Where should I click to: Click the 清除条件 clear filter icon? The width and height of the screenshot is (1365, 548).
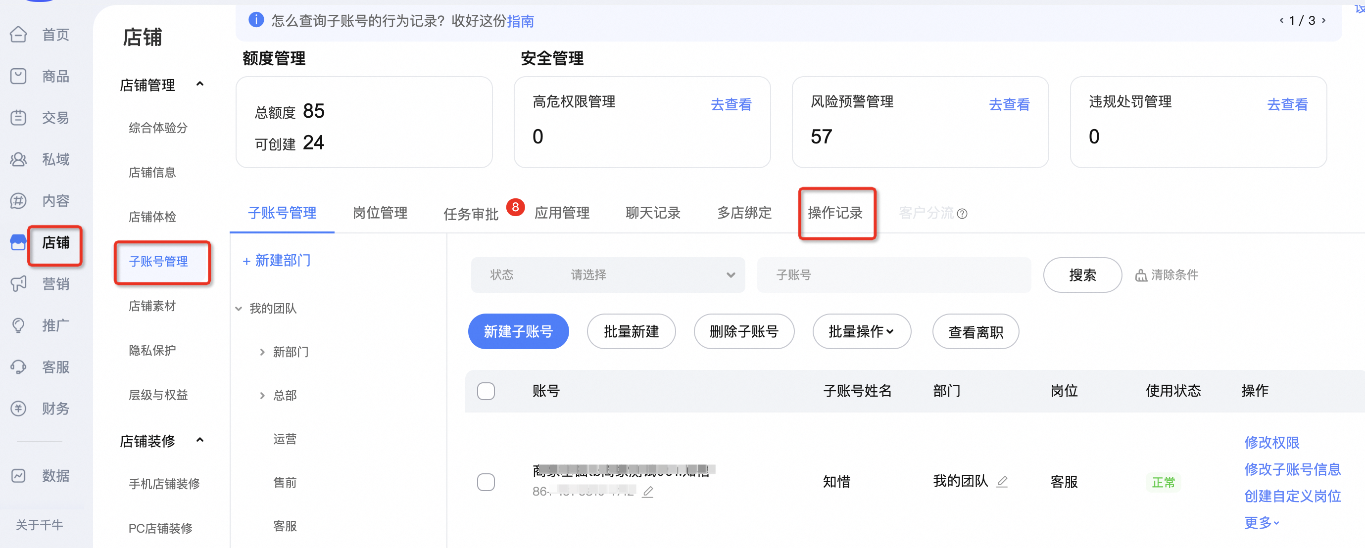point(1141,275)
